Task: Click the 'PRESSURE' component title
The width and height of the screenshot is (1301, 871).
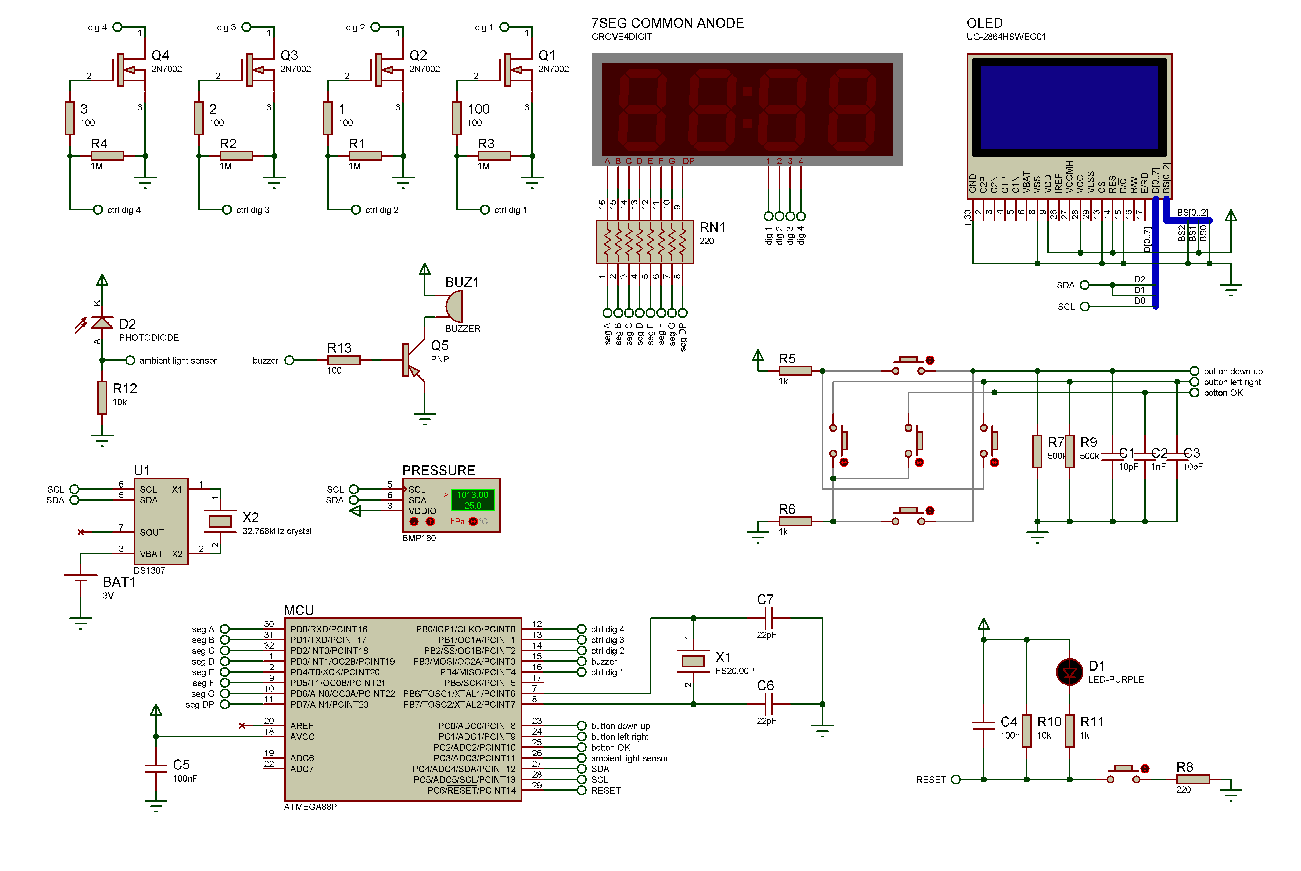Action: coord(438,471)
